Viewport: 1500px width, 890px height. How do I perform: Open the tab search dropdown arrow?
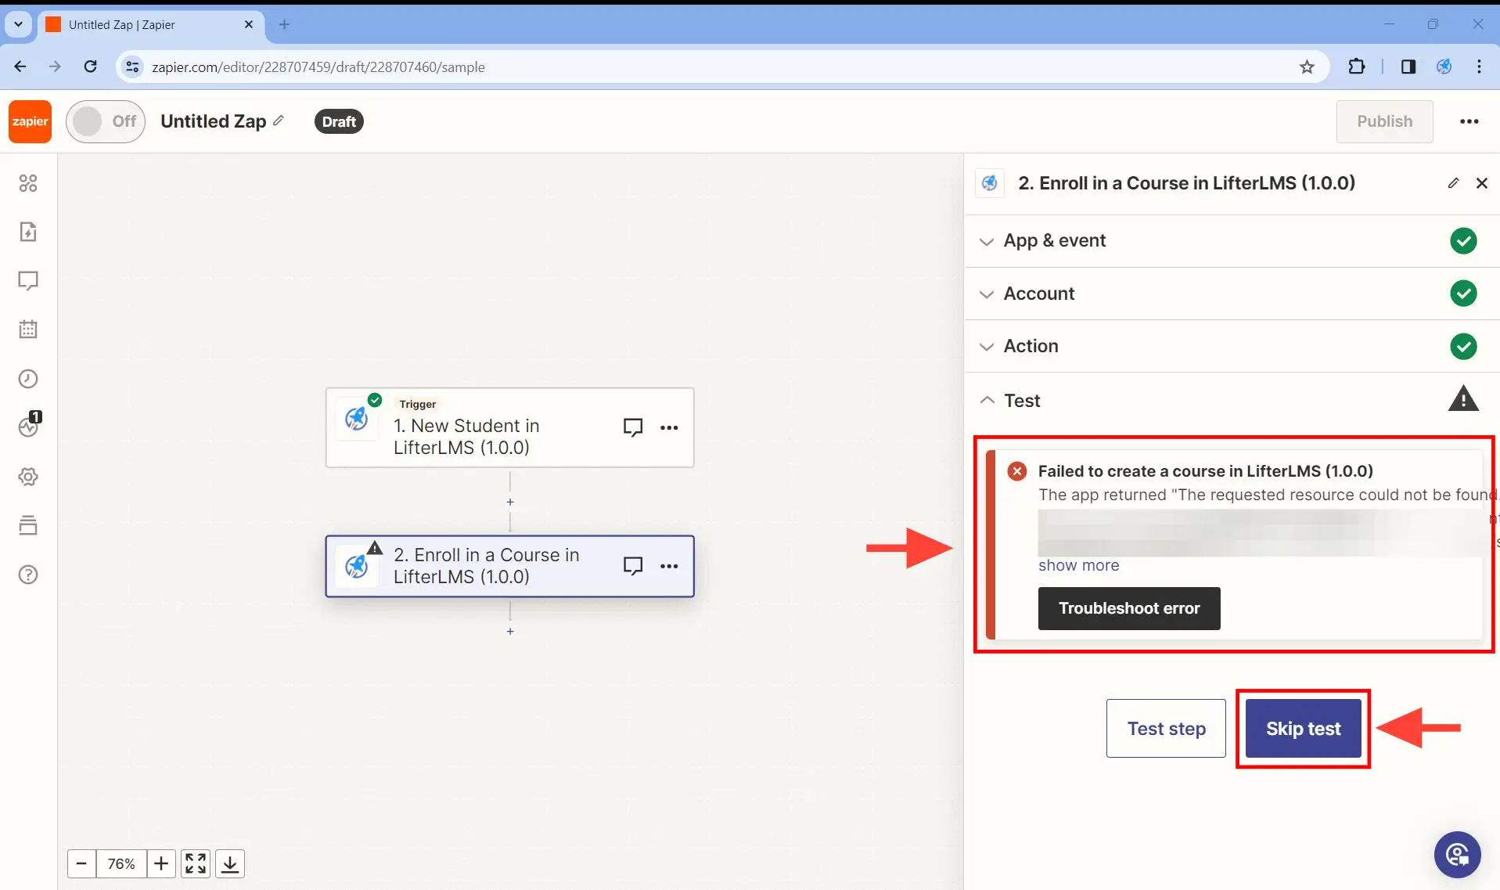(18, 24)
